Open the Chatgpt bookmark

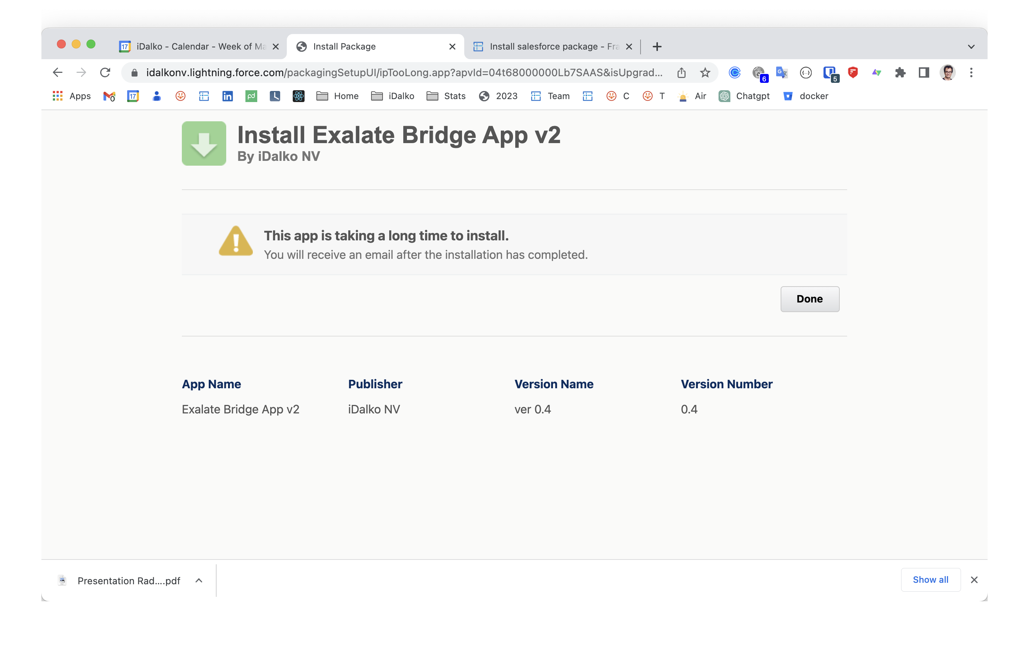click(744, 96)
